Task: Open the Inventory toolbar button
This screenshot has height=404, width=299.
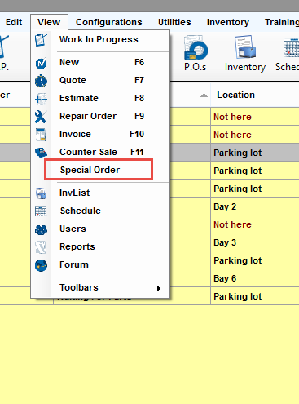Action: pyautogui.click(x=245, y=53)
